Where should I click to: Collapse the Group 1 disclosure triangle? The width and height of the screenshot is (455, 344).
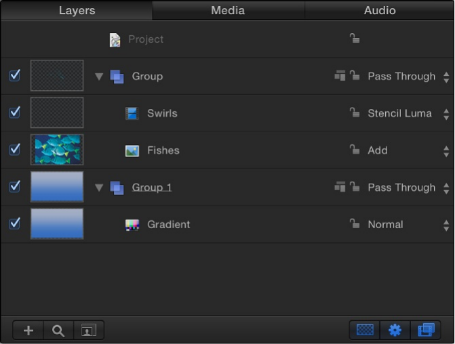(99, 188)
